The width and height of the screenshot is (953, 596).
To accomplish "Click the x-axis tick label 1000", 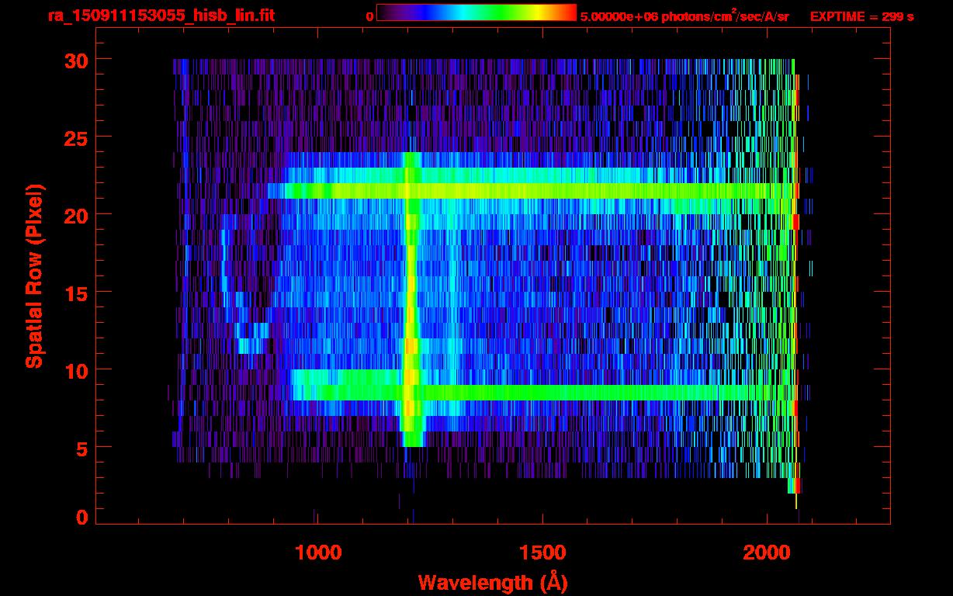I will tap(317, 553).
